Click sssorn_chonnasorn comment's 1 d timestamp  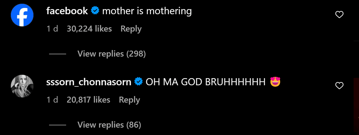[52, 100]
